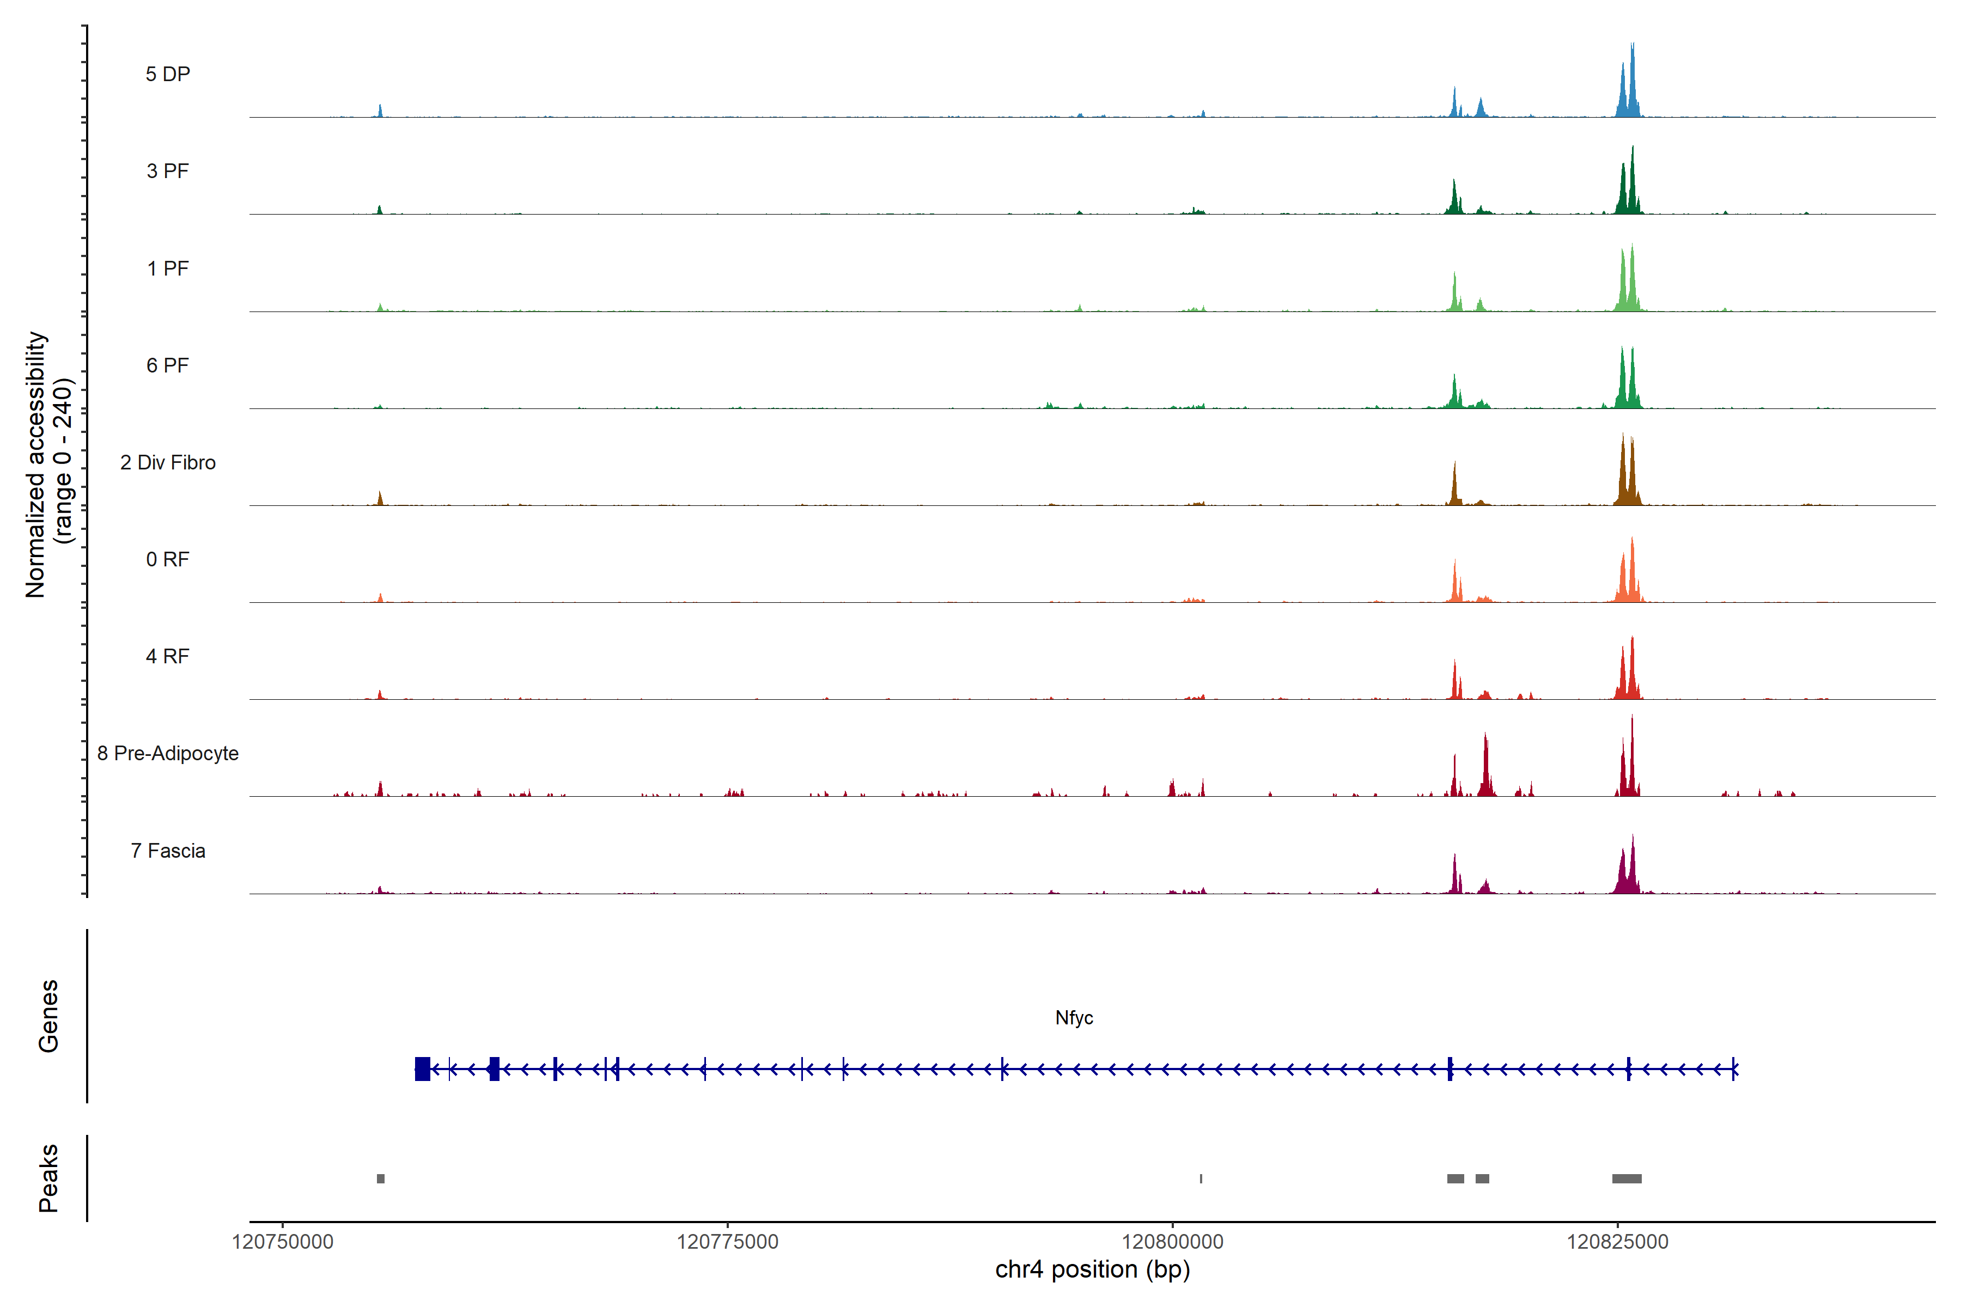This screenshot has height=1307, width=1961.
Task: Click the Genes panel label
Action: 48,1016
